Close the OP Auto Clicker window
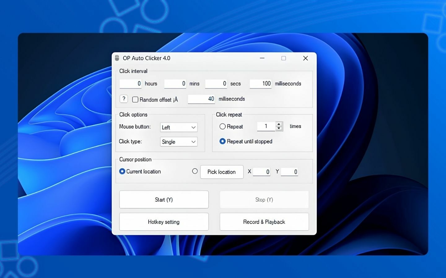This screenshot has width=446, height=278. pos(305,58)
